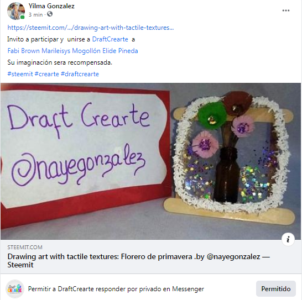The height and width of the screenshot is (300, 302).
Task: Click the DraftCrearte page logo avatar
Action: point(15,289)
